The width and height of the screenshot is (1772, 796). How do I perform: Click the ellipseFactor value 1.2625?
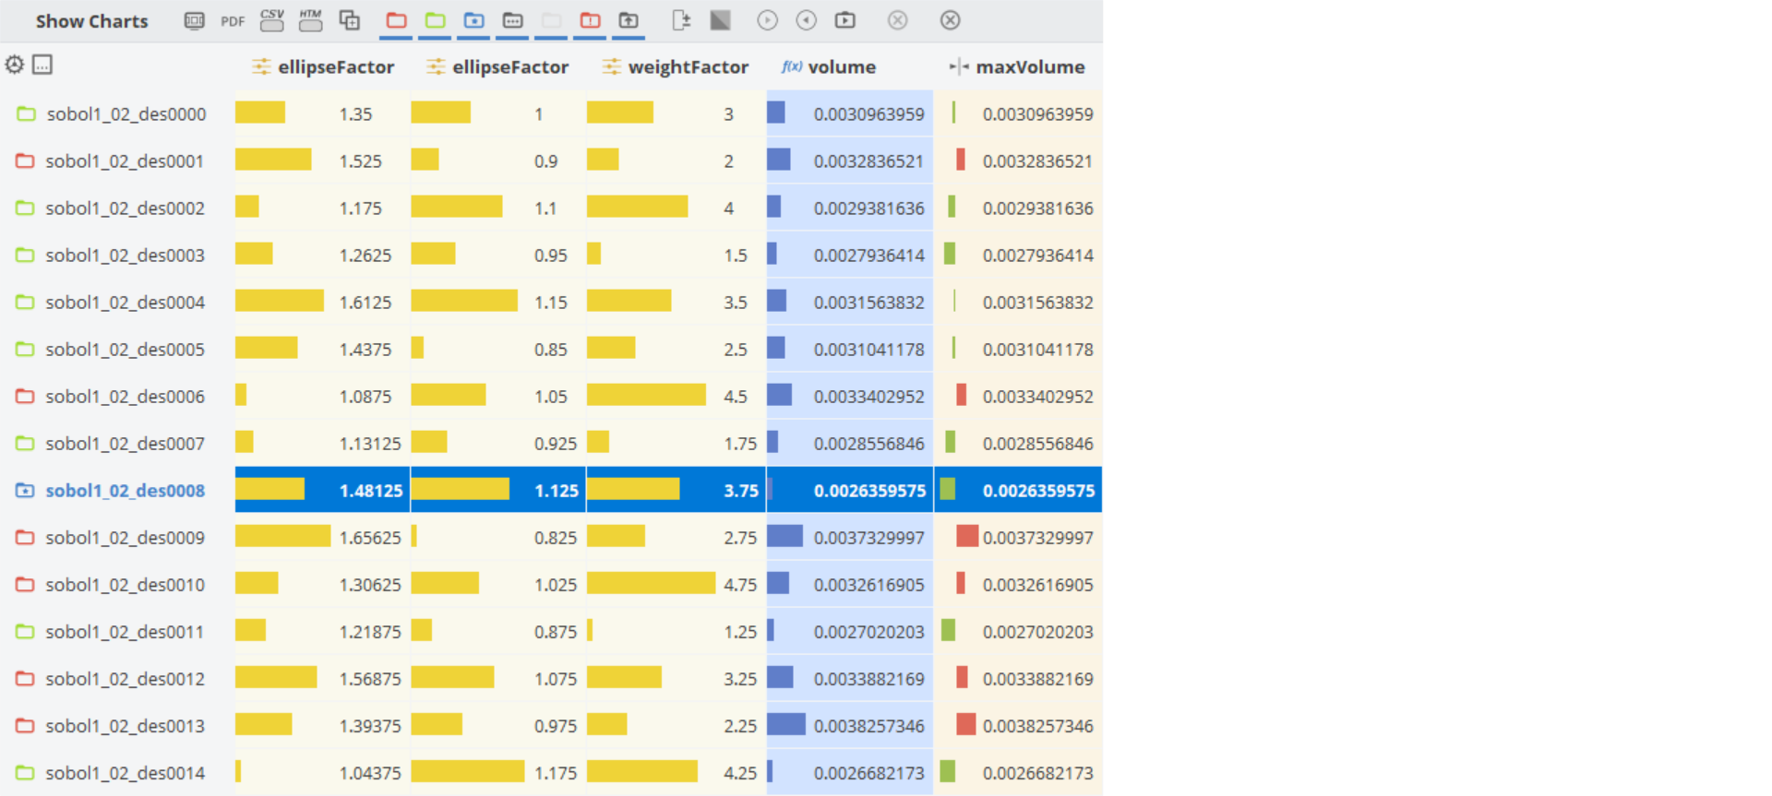click(x=365, y=255)
